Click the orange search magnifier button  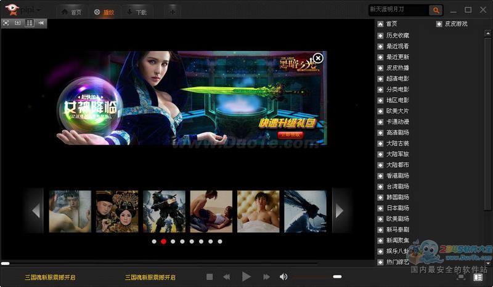point(436,10)
